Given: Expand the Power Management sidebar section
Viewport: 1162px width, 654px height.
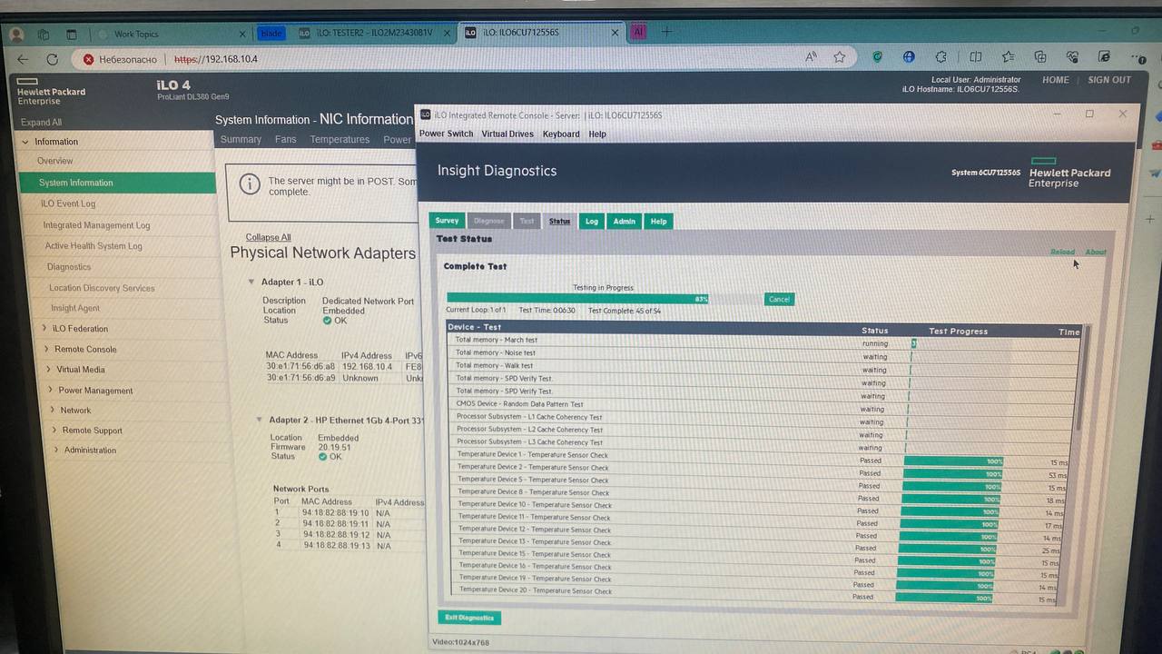Looking at the screenshot, I should click(50, 391).
